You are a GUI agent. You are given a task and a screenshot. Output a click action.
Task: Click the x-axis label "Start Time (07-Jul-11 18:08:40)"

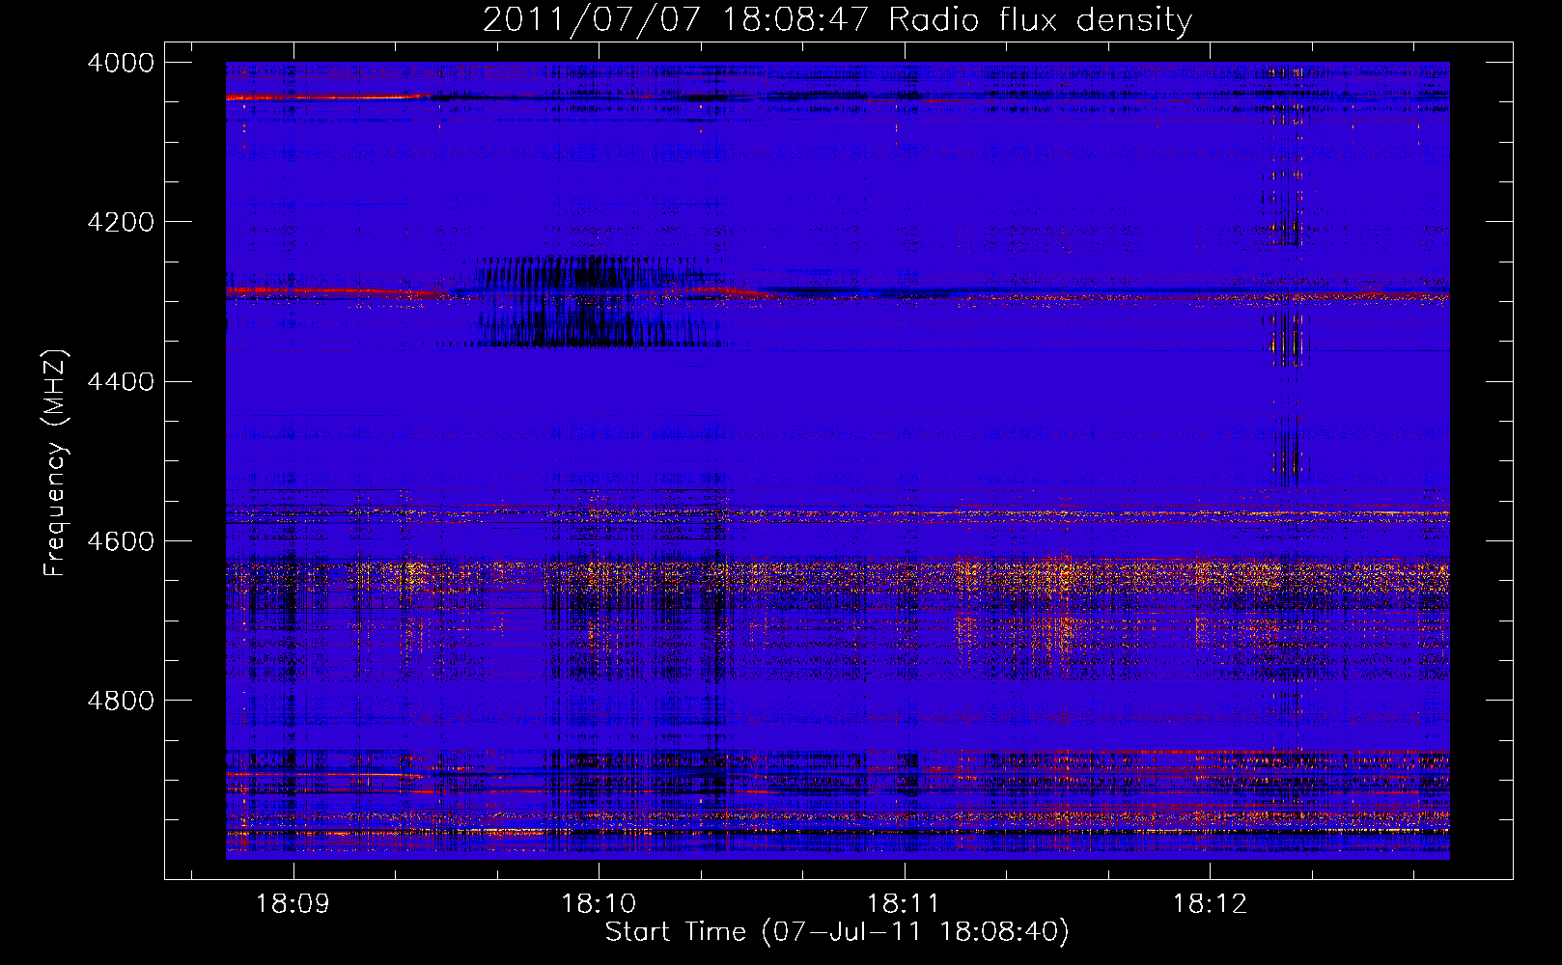click(x=837, y=932)
